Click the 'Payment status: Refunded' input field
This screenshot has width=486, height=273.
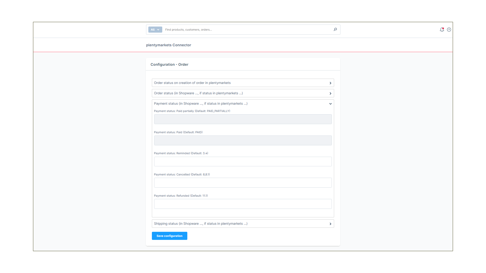tap(243, 204)
